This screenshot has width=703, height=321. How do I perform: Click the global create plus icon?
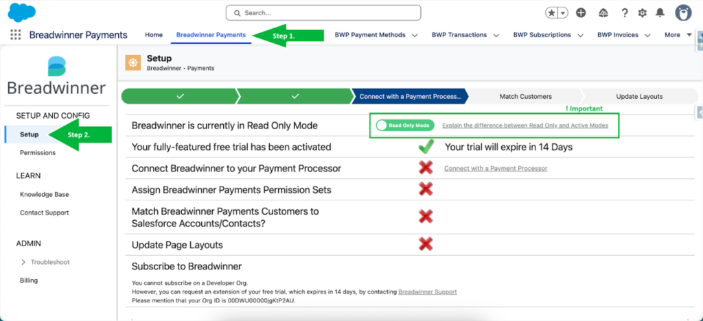[x=581, y=13]
